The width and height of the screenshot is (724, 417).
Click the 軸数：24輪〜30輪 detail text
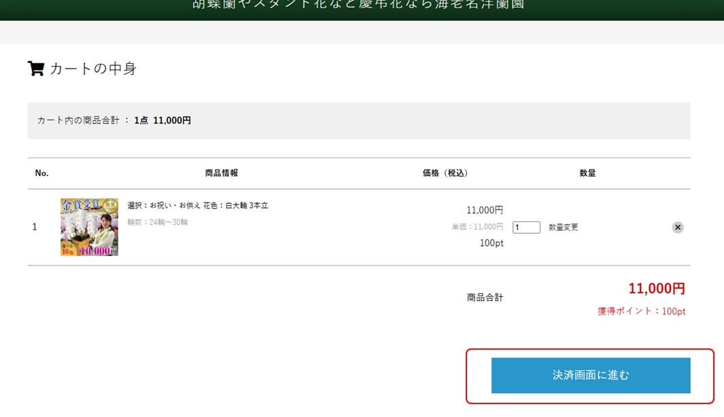pyautogui.click(x=158, y=222)
